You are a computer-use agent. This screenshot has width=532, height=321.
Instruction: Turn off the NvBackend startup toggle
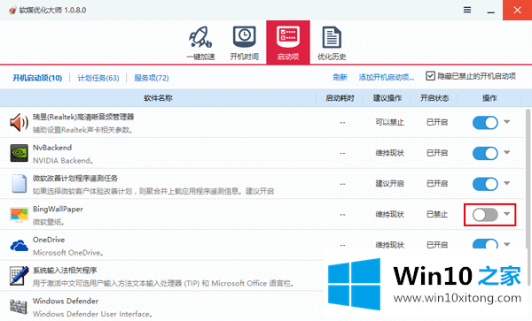[485, 153]
